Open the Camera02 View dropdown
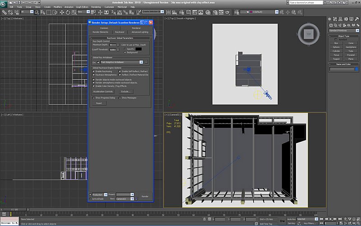Image resolution: width=361 pixels, height=226 pixels. pos(132,199)
